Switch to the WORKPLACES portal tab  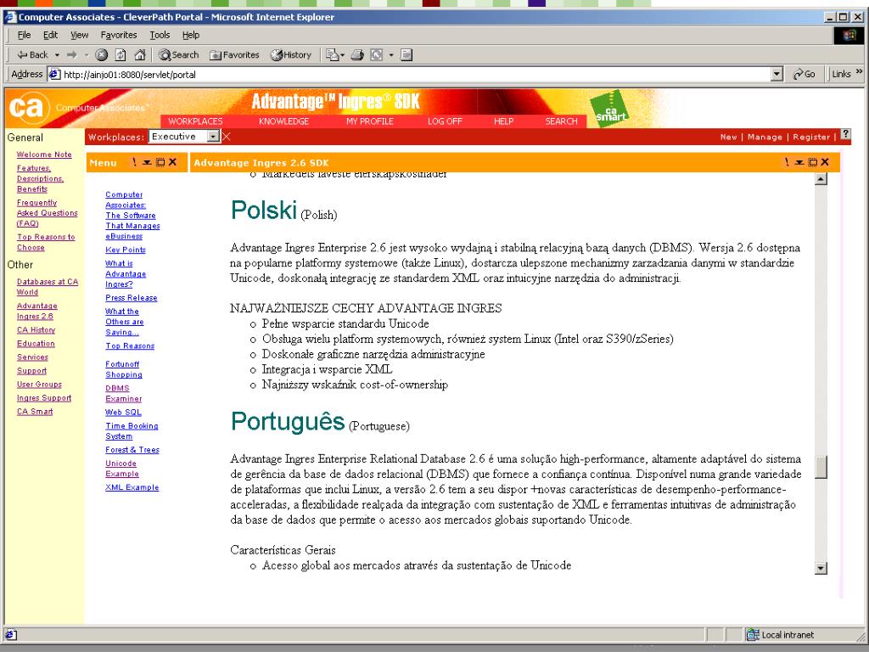195,121
